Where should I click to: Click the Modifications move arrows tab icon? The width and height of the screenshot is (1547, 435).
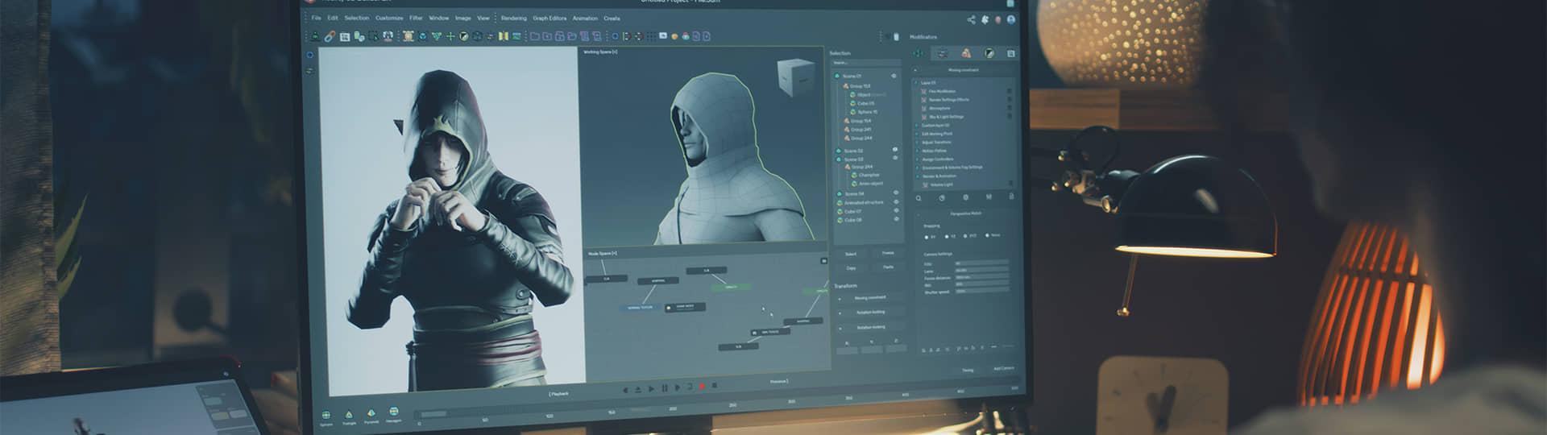coord(919,53)
